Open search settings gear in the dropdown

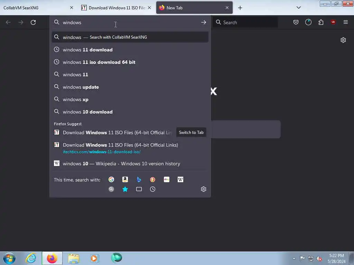click(203, 189)
